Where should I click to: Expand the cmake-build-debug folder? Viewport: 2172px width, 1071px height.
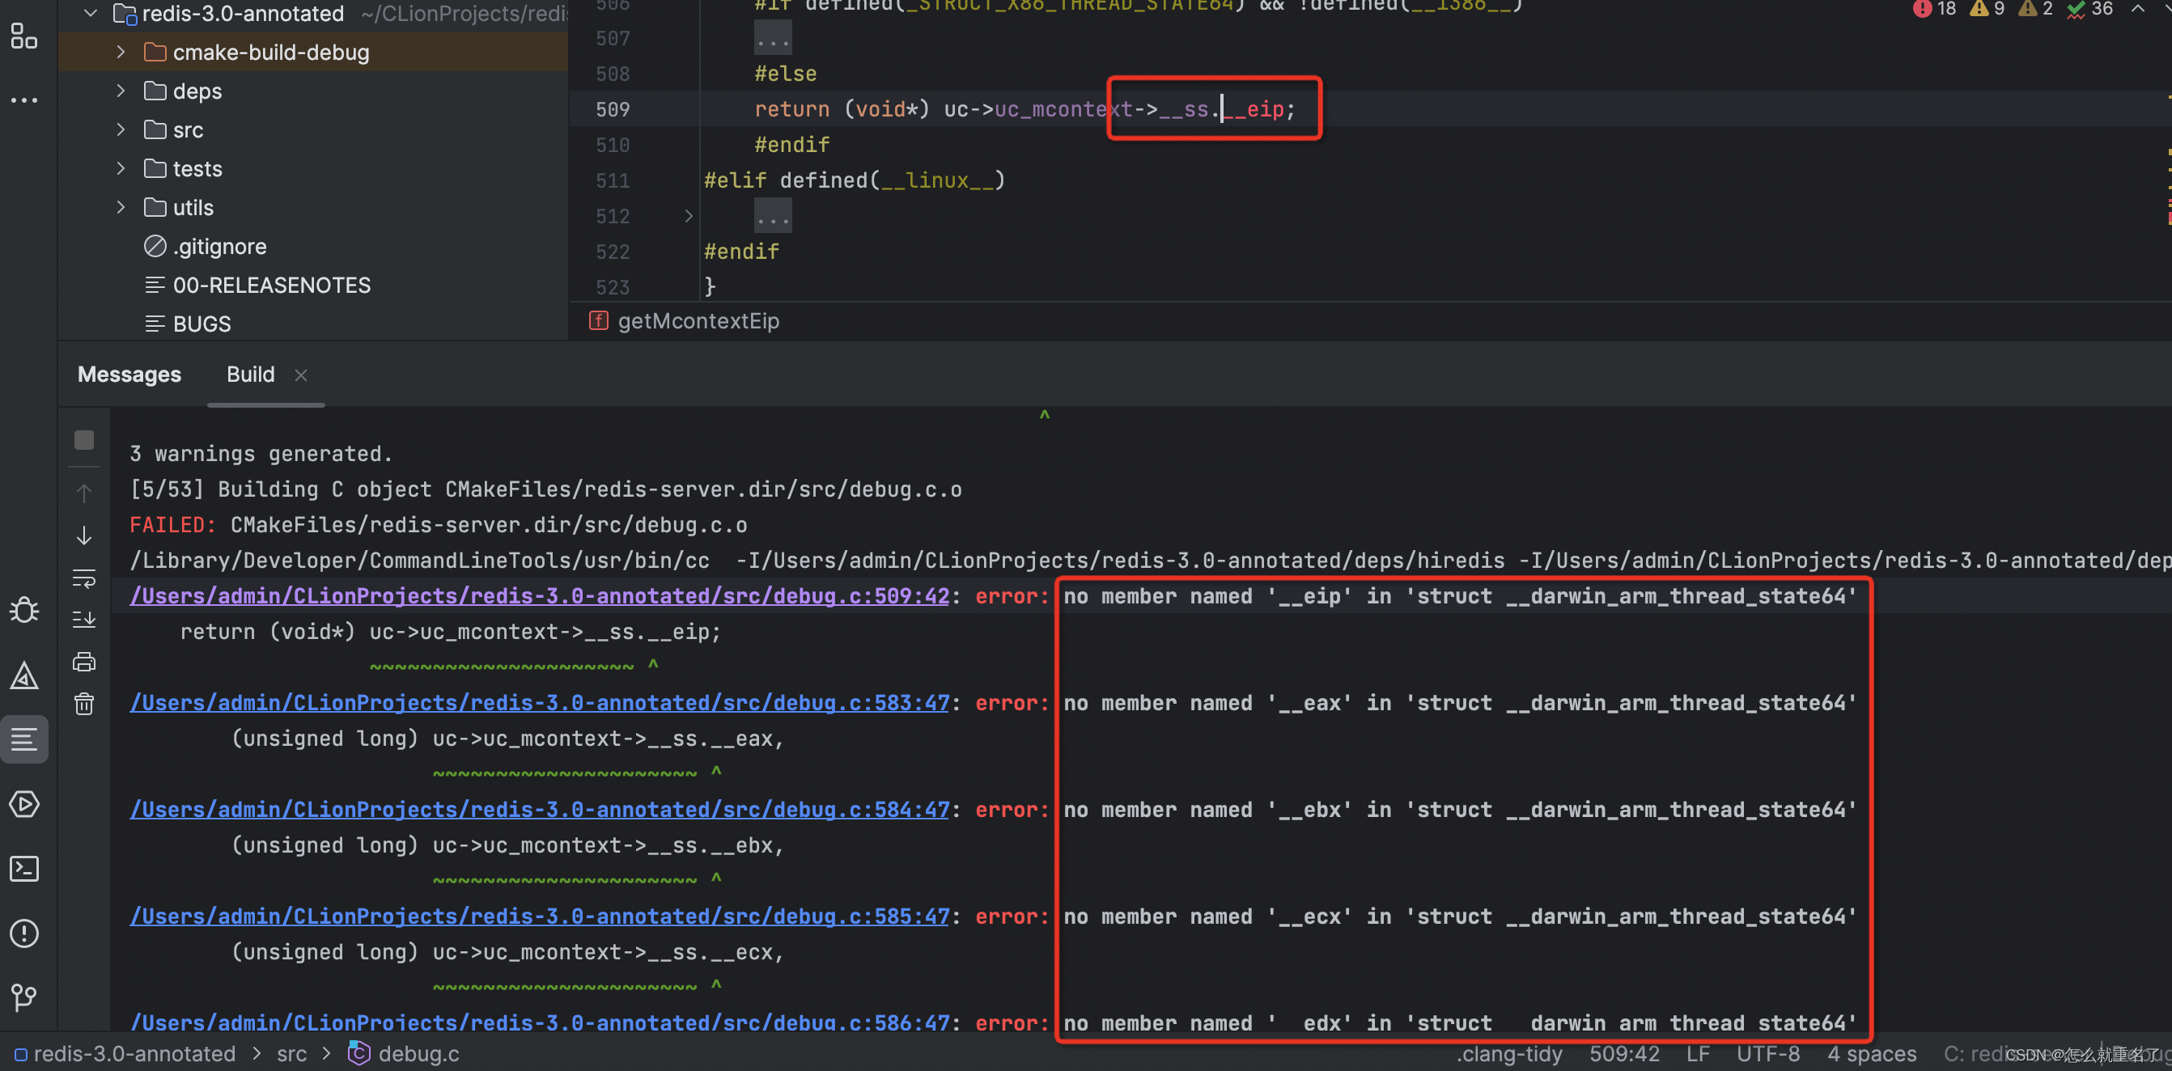click(121, 53)
